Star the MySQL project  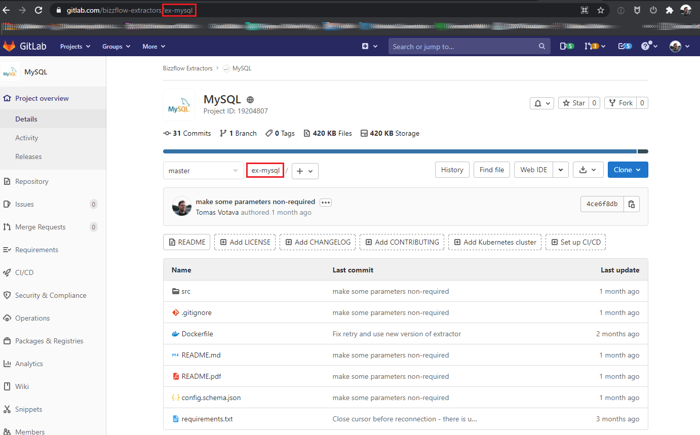pos(573,103)
